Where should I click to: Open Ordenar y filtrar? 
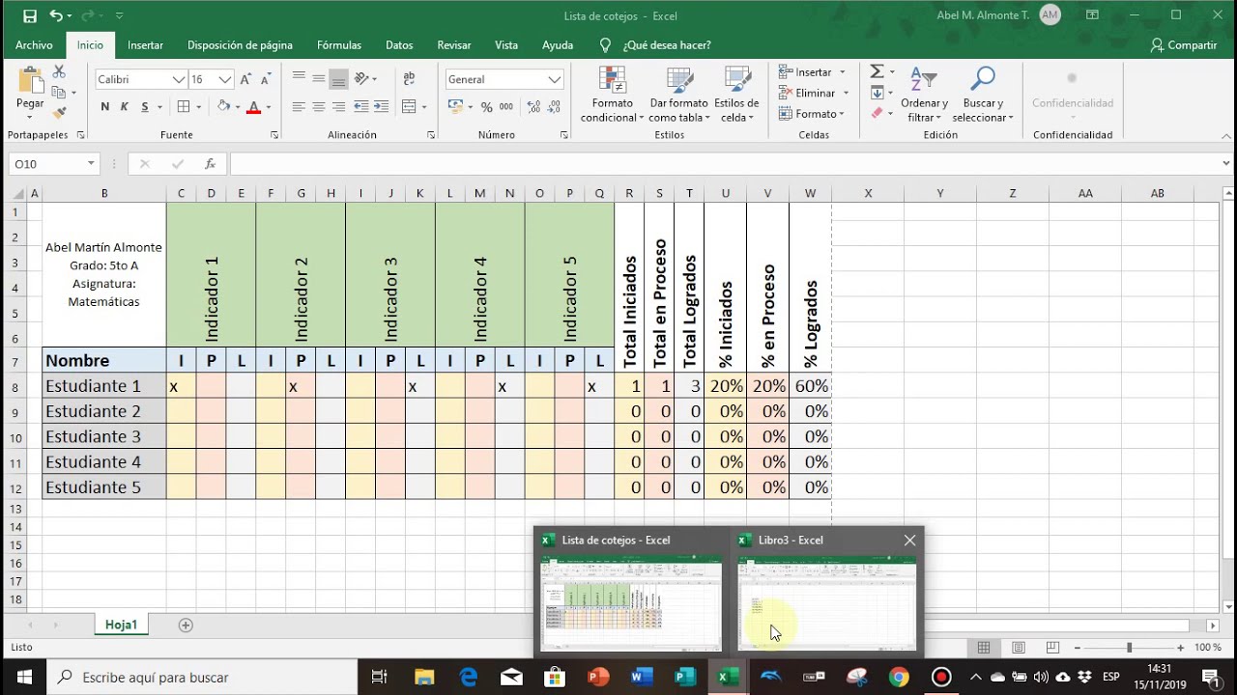pyautogui.click(x=924, y=95)
